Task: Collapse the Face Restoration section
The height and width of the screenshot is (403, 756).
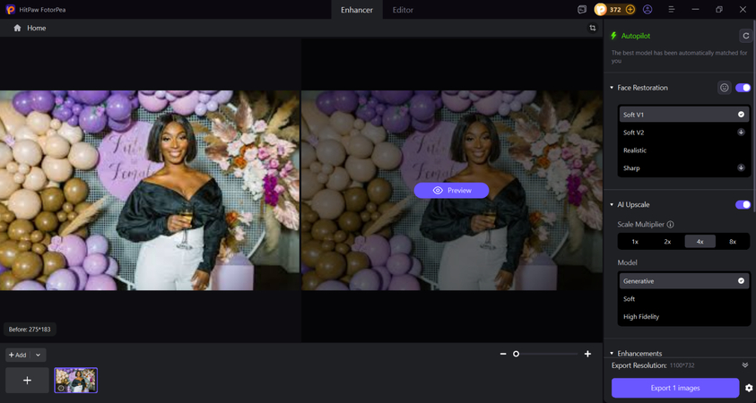Action: click(612, 88)
